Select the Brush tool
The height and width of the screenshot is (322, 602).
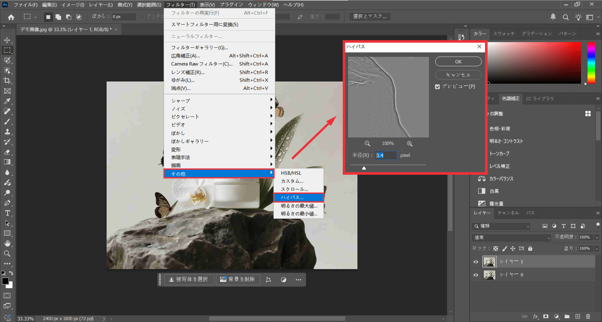point(7,121)
